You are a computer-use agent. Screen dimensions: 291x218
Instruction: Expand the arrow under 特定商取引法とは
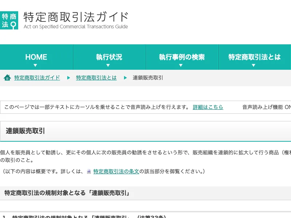click(254, 65)
